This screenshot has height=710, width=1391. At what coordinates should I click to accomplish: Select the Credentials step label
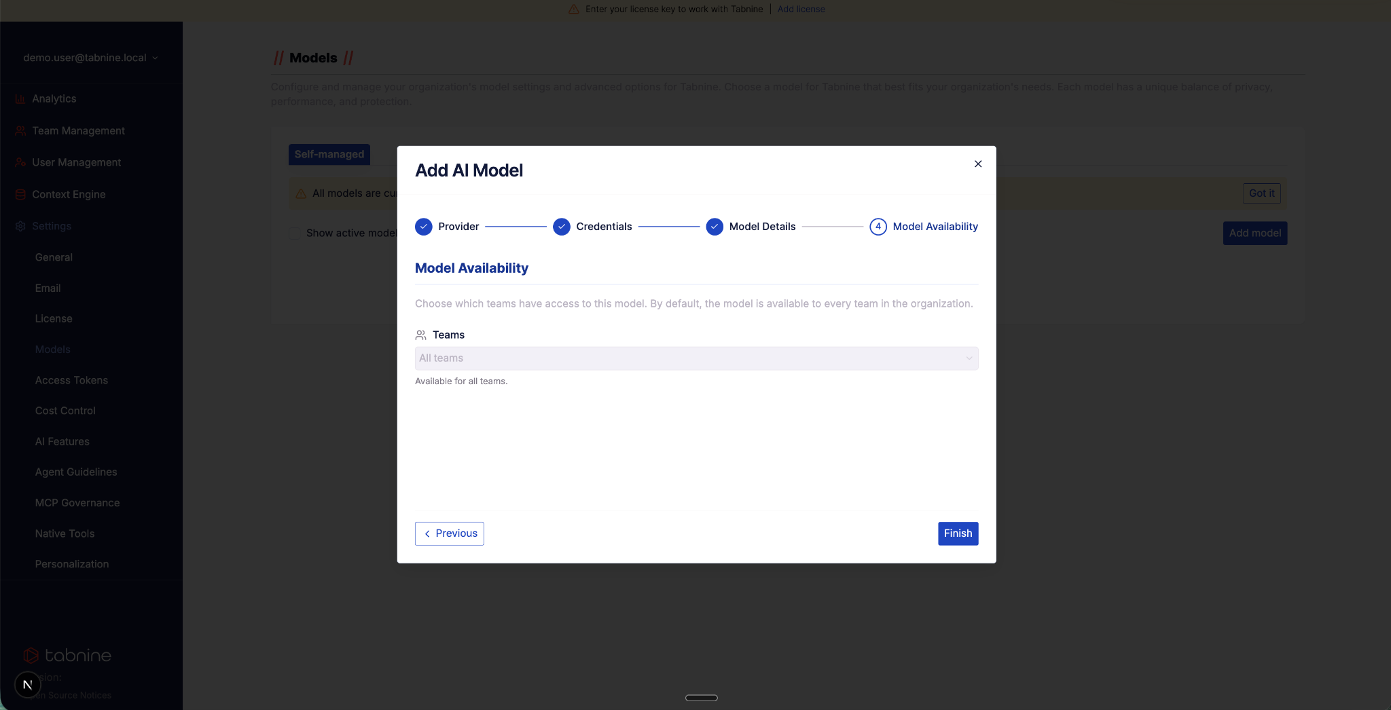(x=604, y=227)
